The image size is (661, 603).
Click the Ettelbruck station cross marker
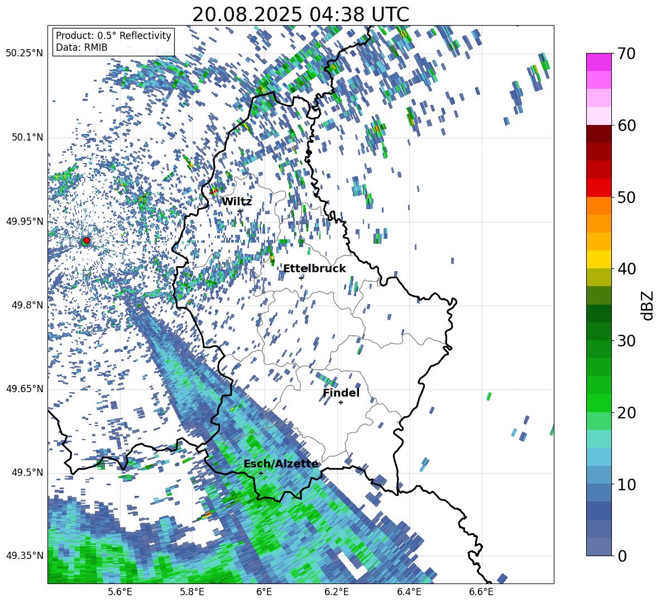click(301, 278)
